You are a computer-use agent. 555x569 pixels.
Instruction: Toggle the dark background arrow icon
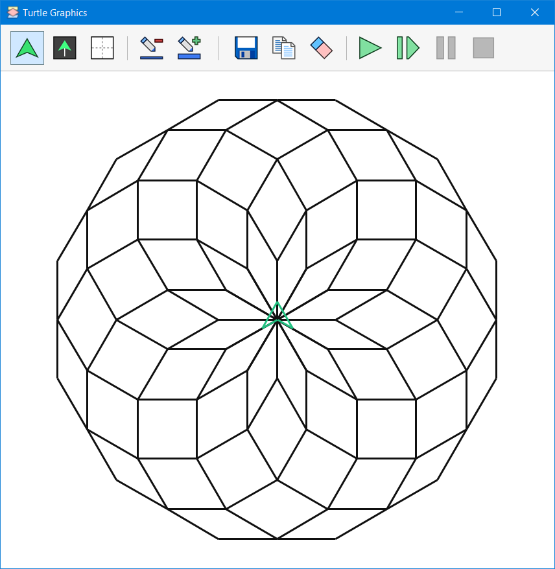65,48
